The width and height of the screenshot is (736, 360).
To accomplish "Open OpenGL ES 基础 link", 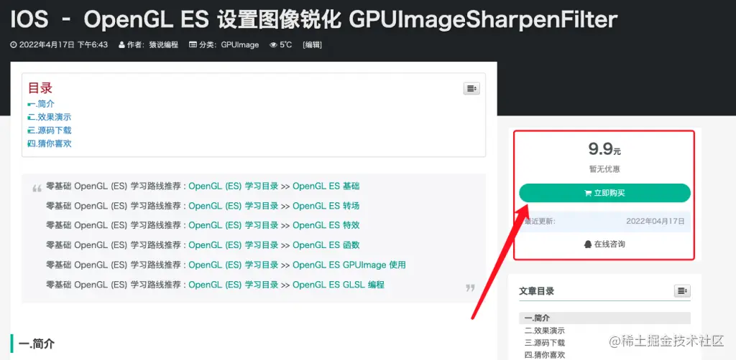I will (x=326, y=186).
